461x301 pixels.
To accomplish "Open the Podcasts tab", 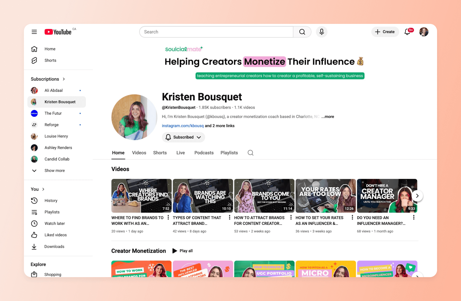I will click(204, 153).
